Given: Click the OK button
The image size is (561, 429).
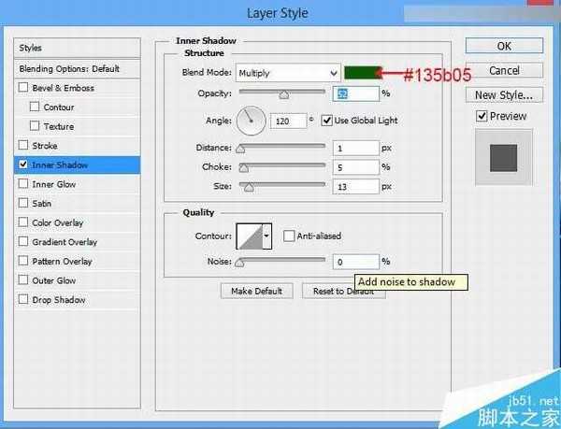Looking at the screenshot, I should pos(504,46).
